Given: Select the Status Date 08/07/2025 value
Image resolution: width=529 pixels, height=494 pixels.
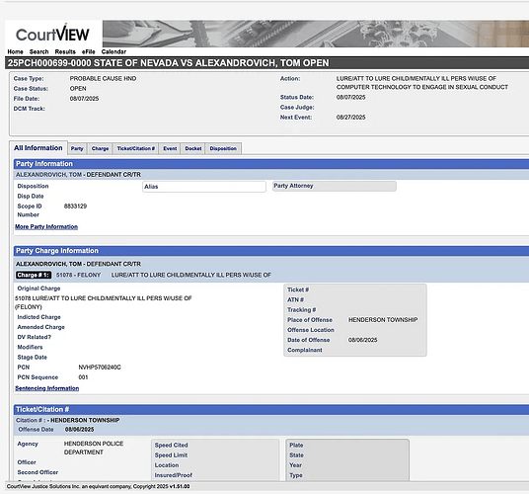Looking at the screenshot, I should click(351, 97).
